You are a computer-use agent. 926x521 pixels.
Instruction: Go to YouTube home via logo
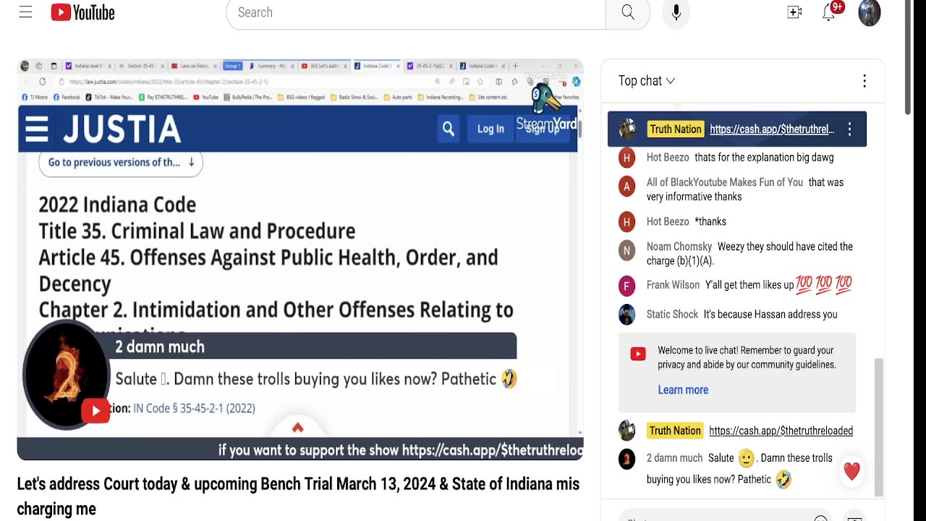(82, 12)
